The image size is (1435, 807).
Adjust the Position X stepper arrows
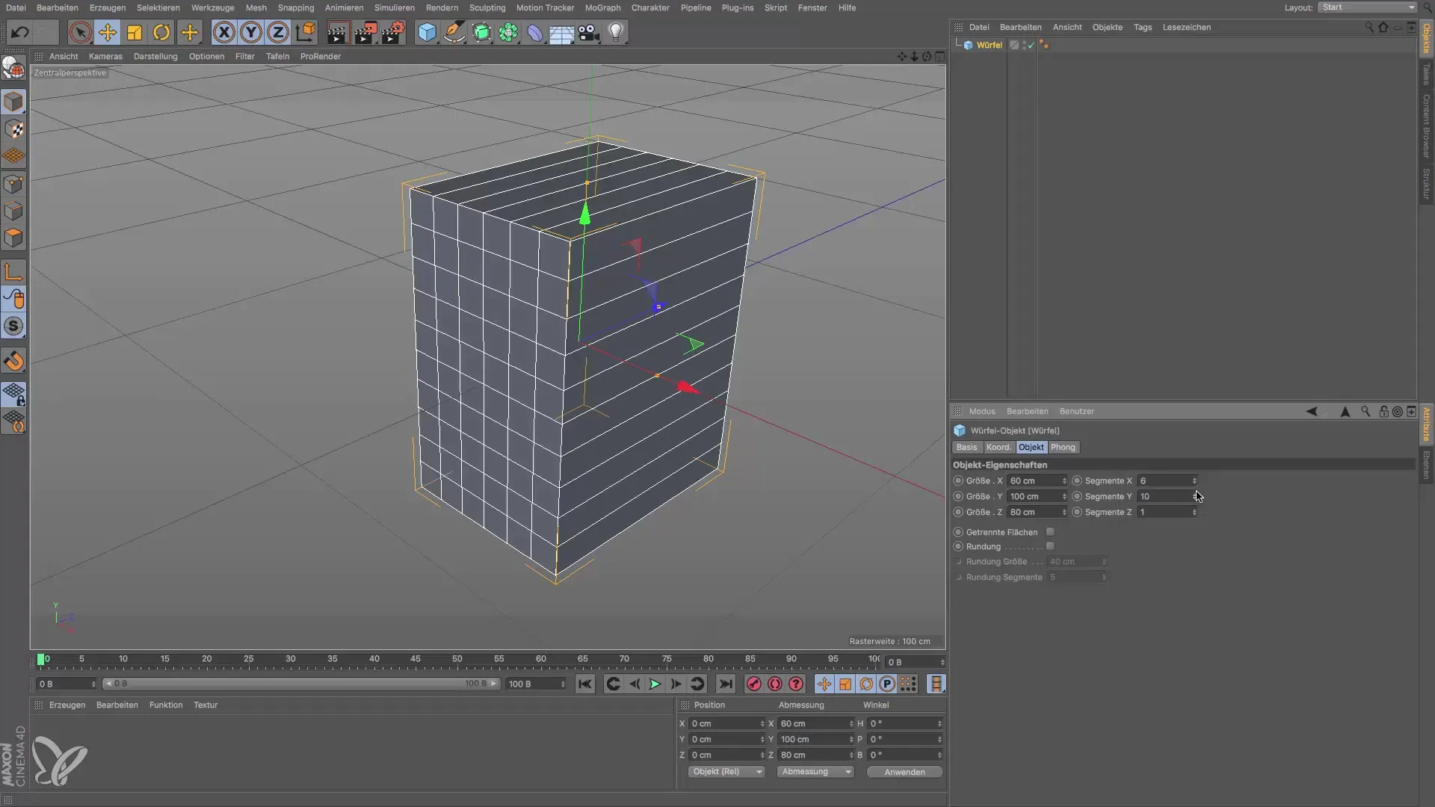pos(762,723)
